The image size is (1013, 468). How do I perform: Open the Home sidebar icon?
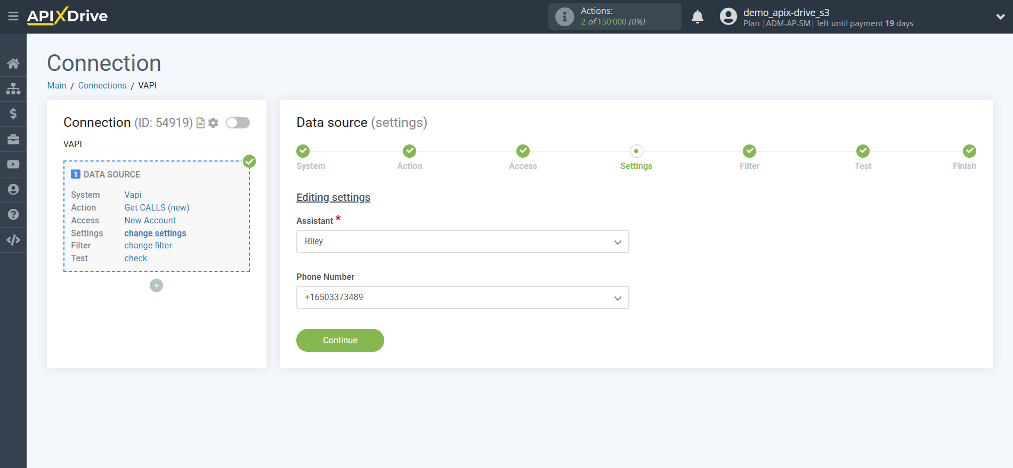(x=13, y=63)
